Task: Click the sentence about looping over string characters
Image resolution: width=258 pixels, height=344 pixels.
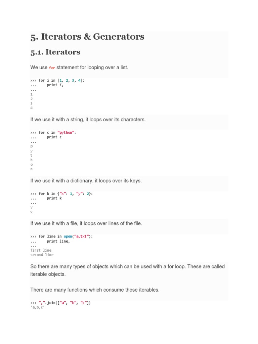Action: 88,120
